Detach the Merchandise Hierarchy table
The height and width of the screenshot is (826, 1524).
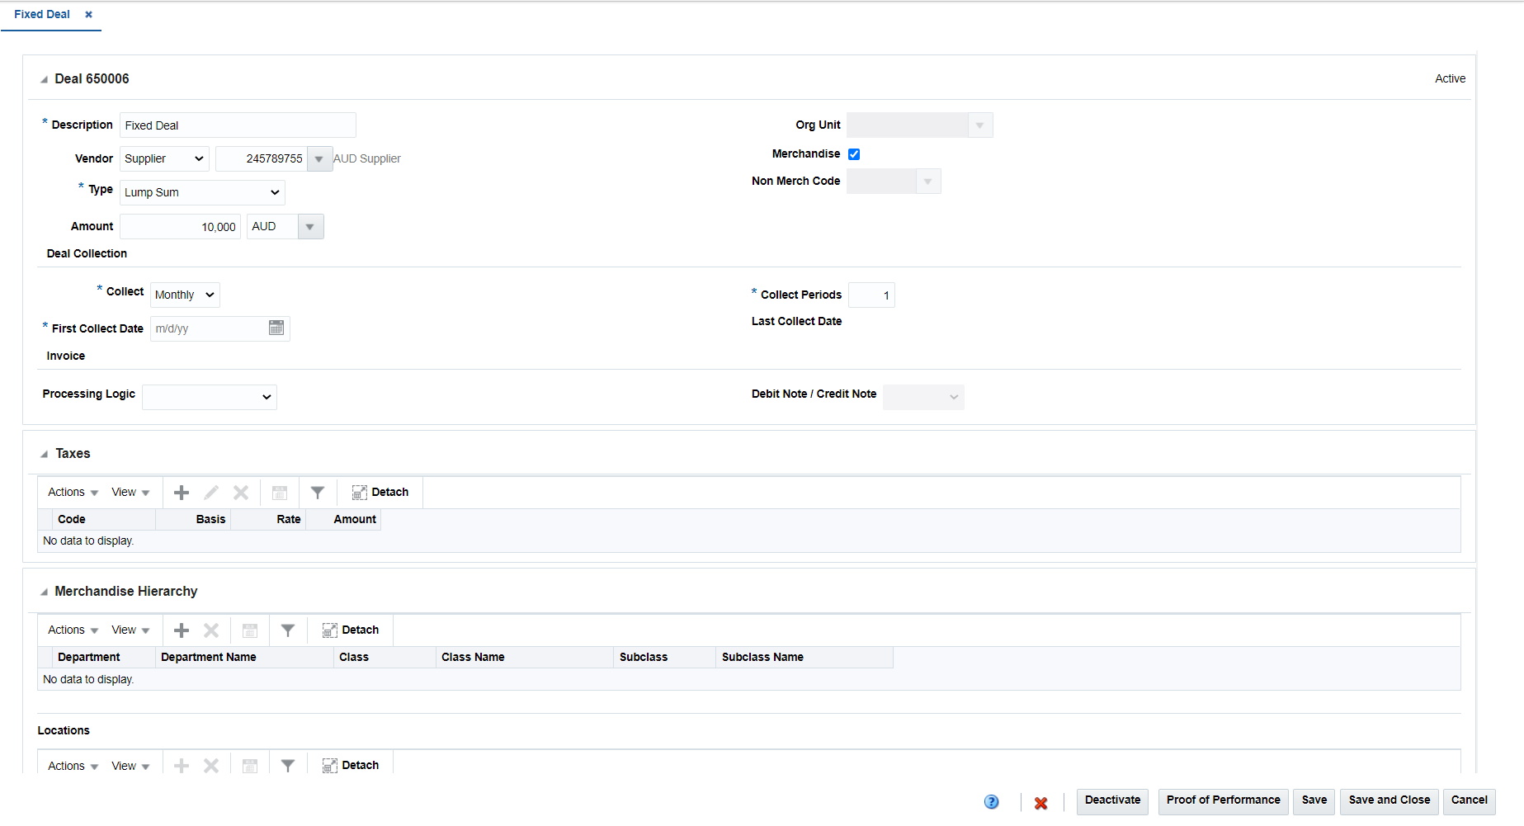coord(351,630)
